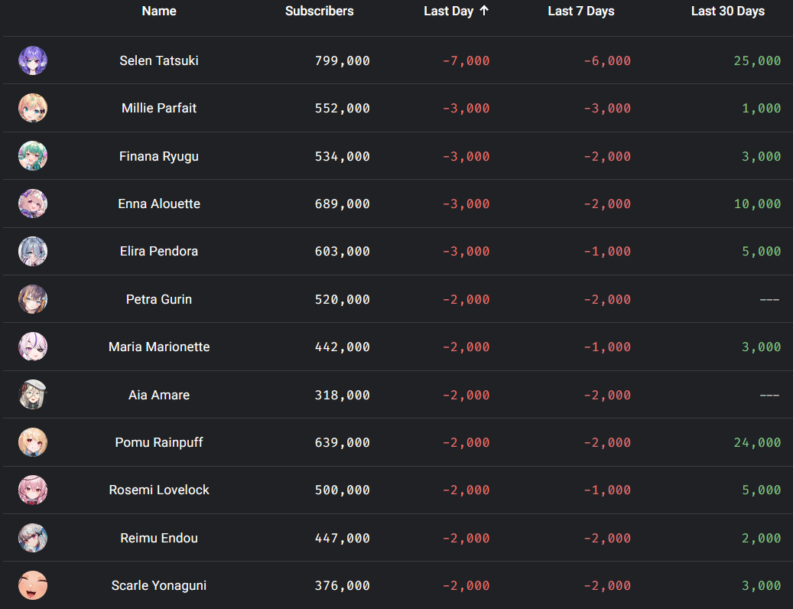This screenshot has width=793, height=609.
Task: Select Maria Marionette's avatar icon
Action: point(33,347)
